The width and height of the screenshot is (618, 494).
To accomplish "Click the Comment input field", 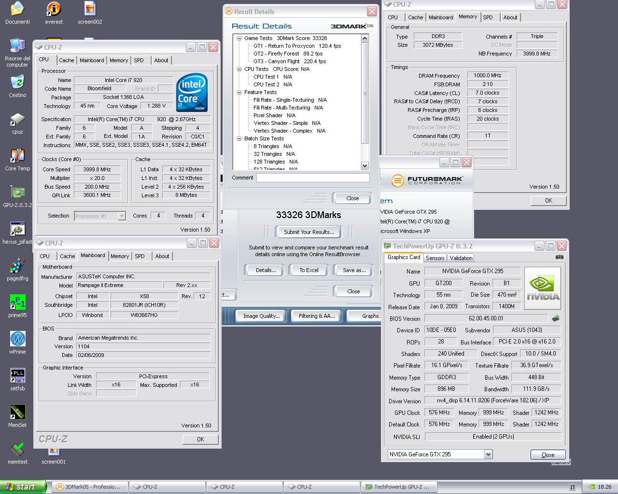I will click(313, 178).
